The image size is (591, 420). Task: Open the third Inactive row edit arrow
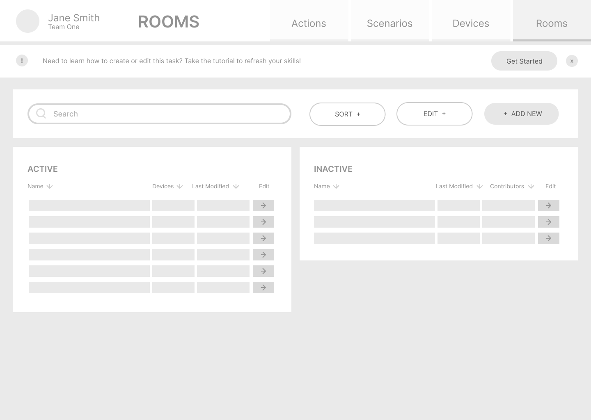548,238
